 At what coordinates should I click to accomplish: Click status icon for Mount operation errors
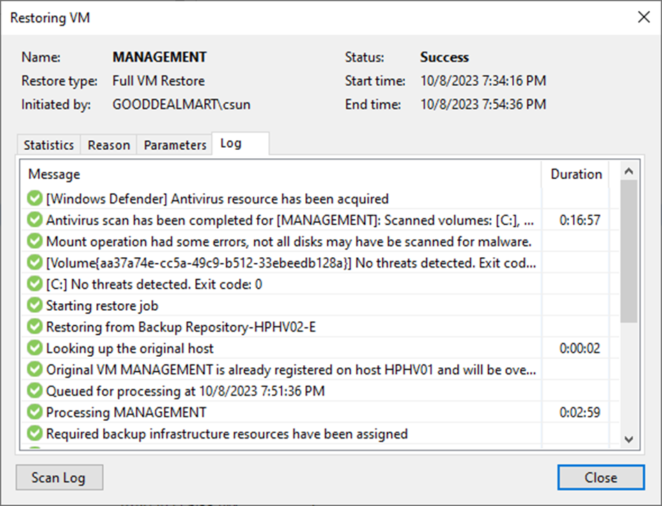point(35,242)
